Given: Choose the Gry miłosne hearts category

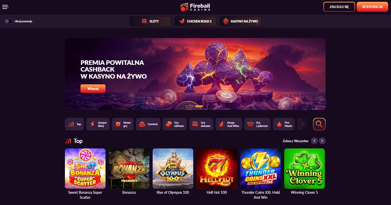Looking at the screenshot, I should [x=175, y=124].
